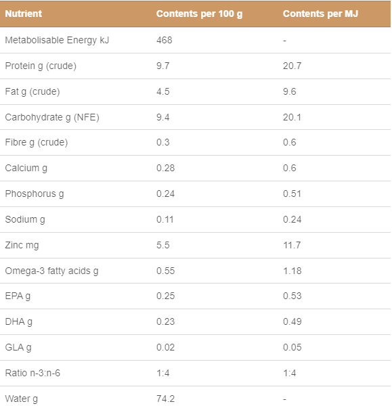Screen dimensions: 392x406
Task: Select the Zinc mg row label
Action: 22,245
